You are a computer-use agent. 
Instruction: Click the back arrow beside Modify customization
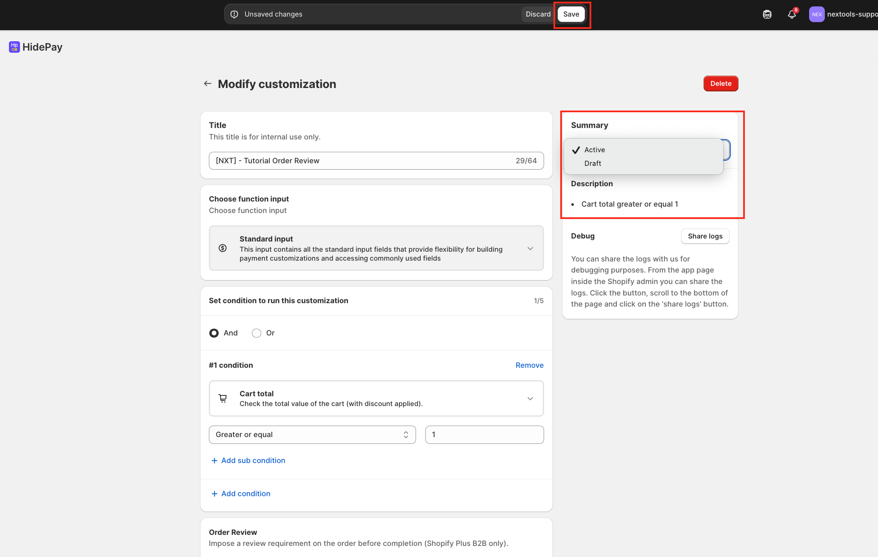(208, 84)
